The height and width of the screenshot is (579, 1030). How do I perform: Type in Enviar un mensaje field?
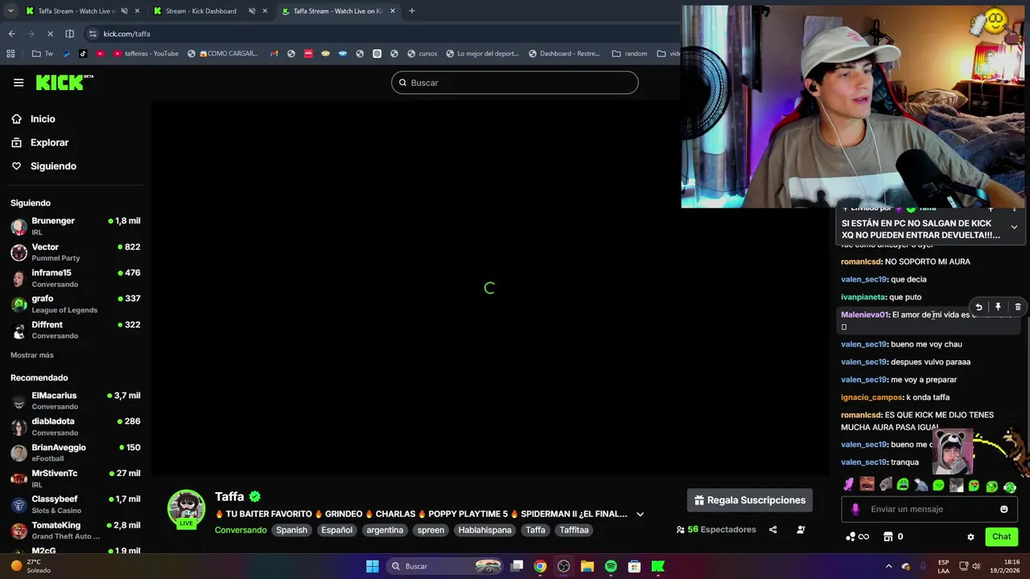pyautogui.click(x=929, y=509)
